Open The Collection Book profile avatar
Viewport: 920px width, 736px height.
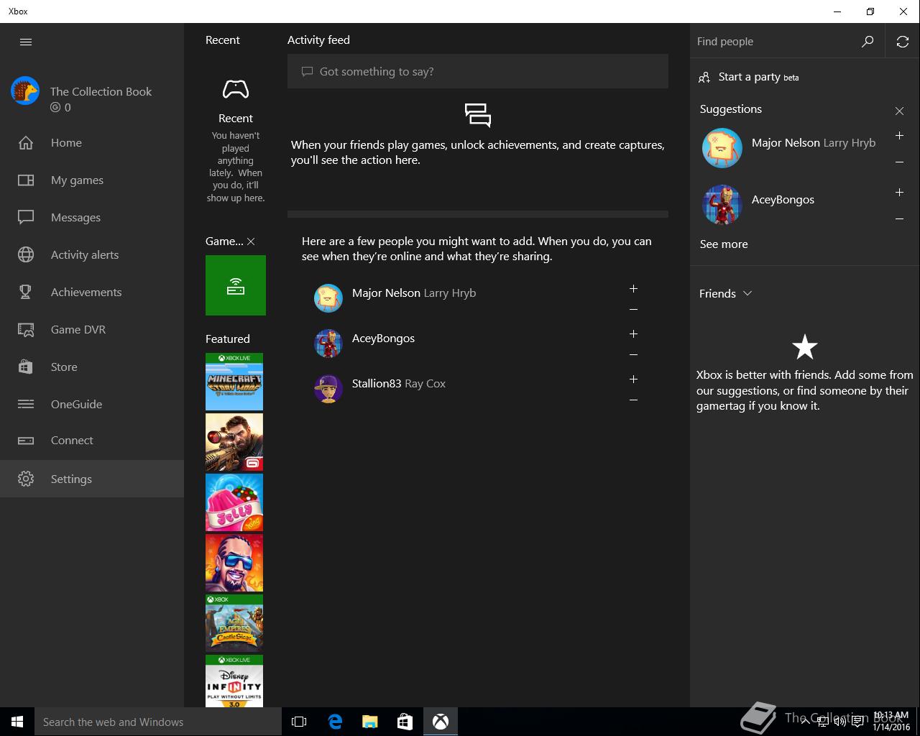tap(25, 91)
